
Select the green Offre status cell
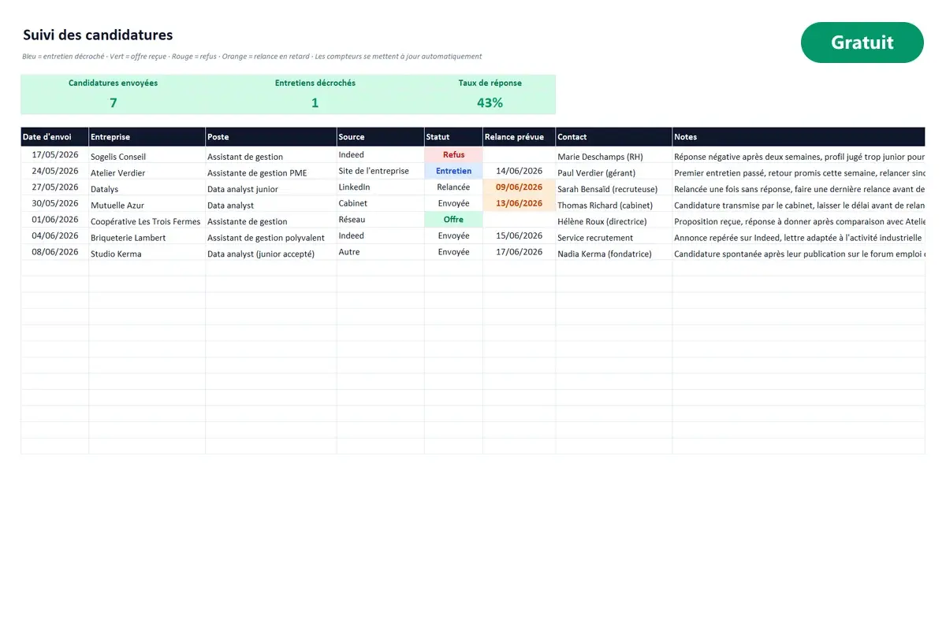point(453,220)
